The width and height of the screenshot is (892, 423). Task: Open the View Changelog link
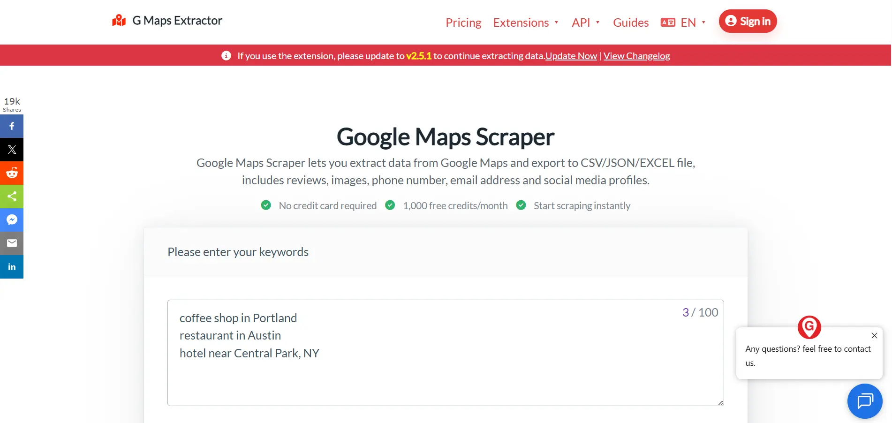636,56
